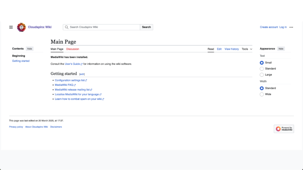This screenshot has width=303, height=170.
Task: Select the Small text size option
Action: 262,63
